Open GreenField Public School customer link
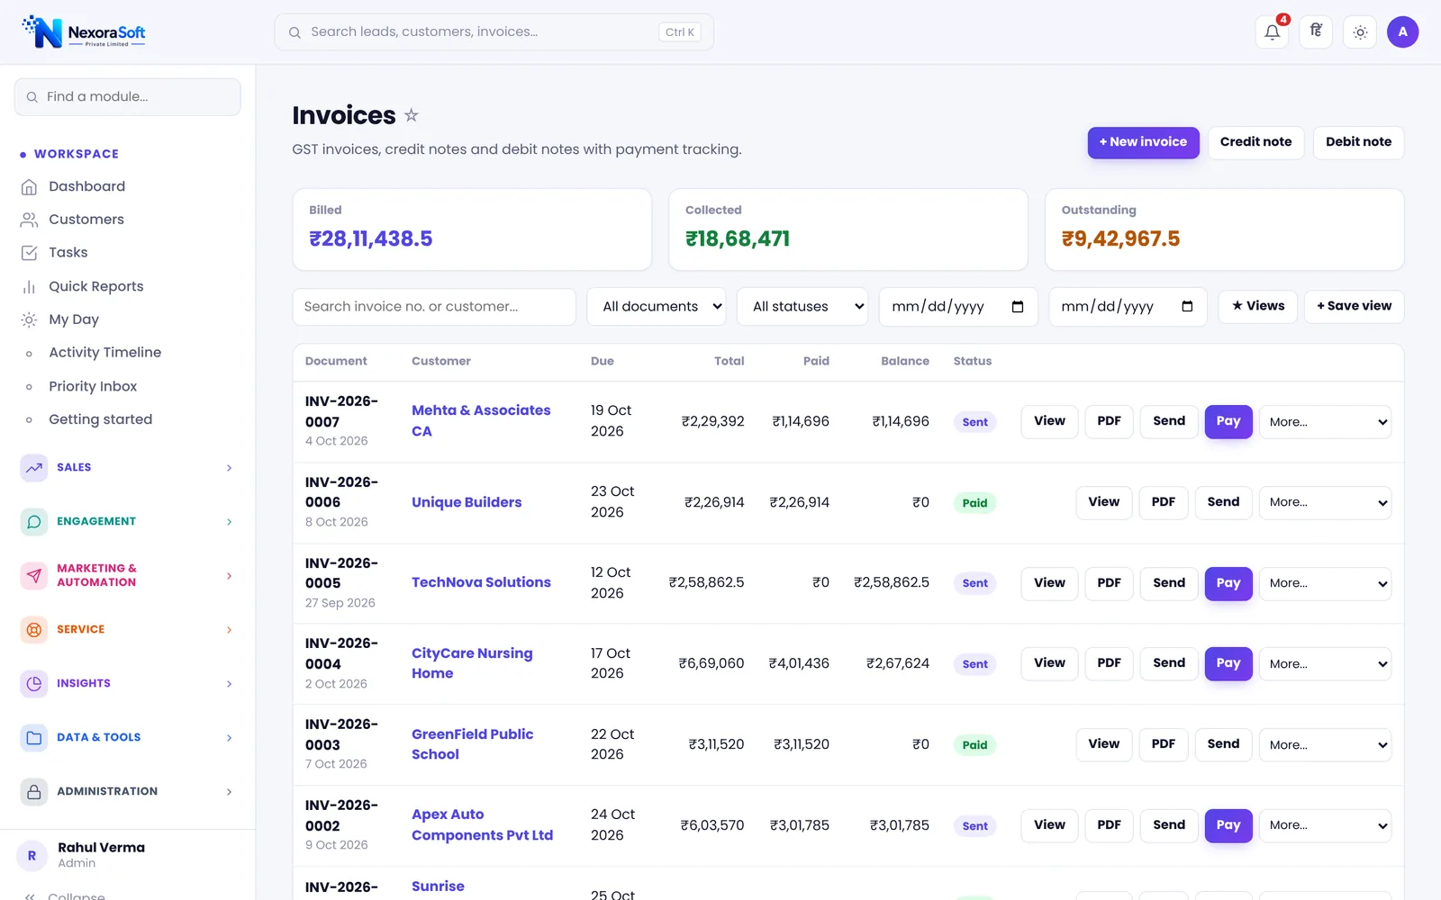 point(473,744)
